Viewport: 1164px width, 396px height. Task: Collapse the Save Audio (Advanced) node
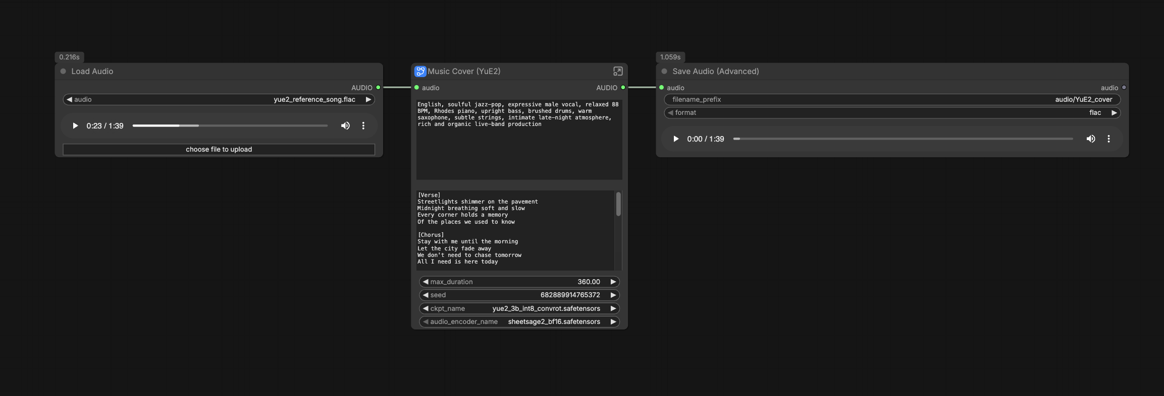point(664,72)
